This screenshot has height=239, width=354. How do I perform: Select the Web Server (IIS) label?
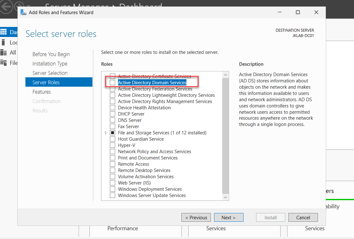tap(134, 183)
